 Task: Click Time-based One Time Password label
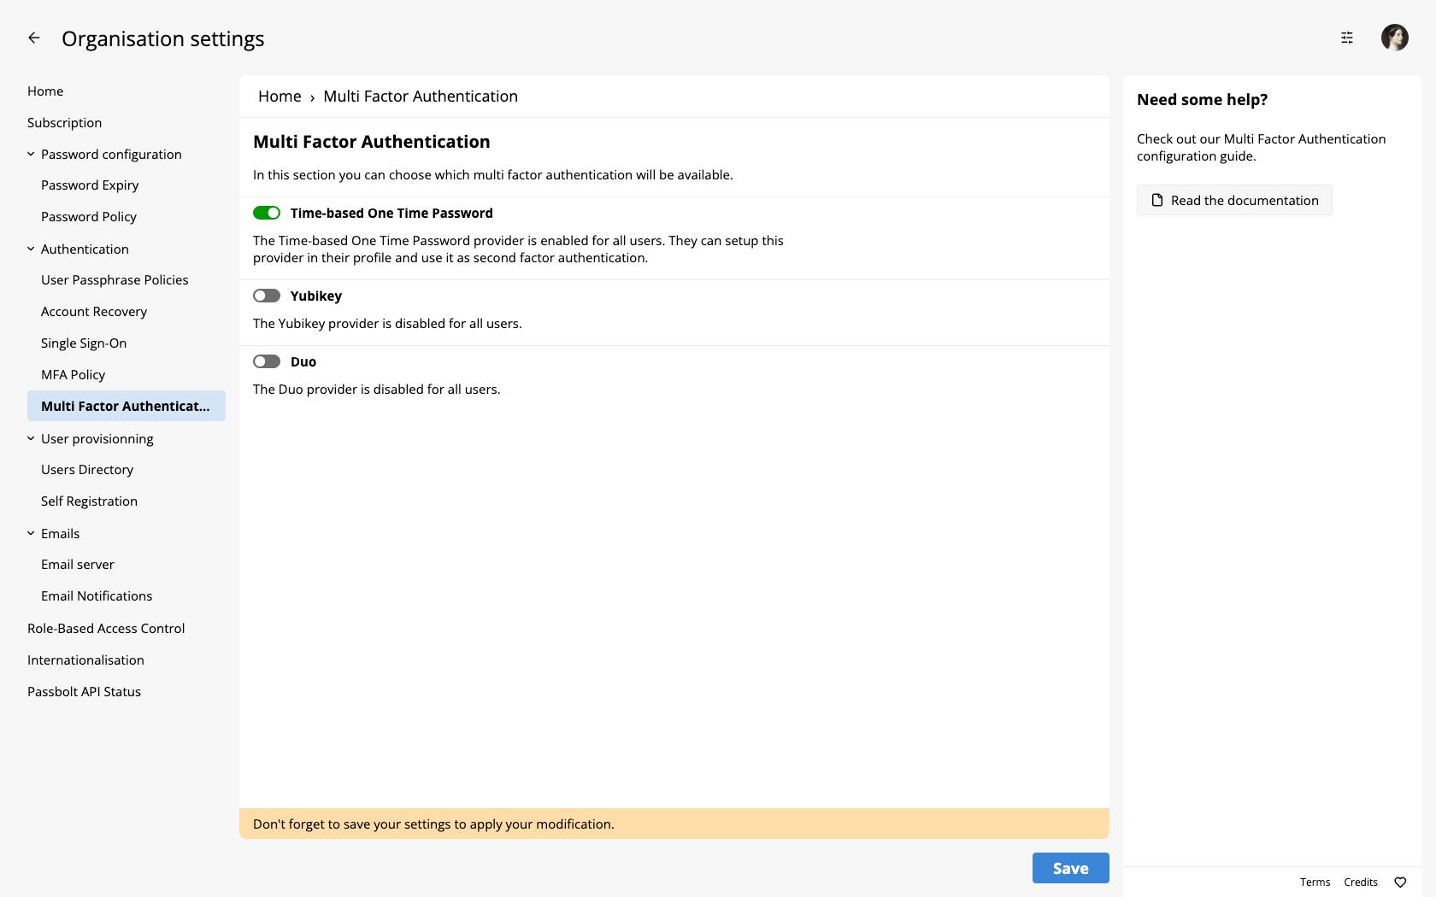[x=391, y=213]
